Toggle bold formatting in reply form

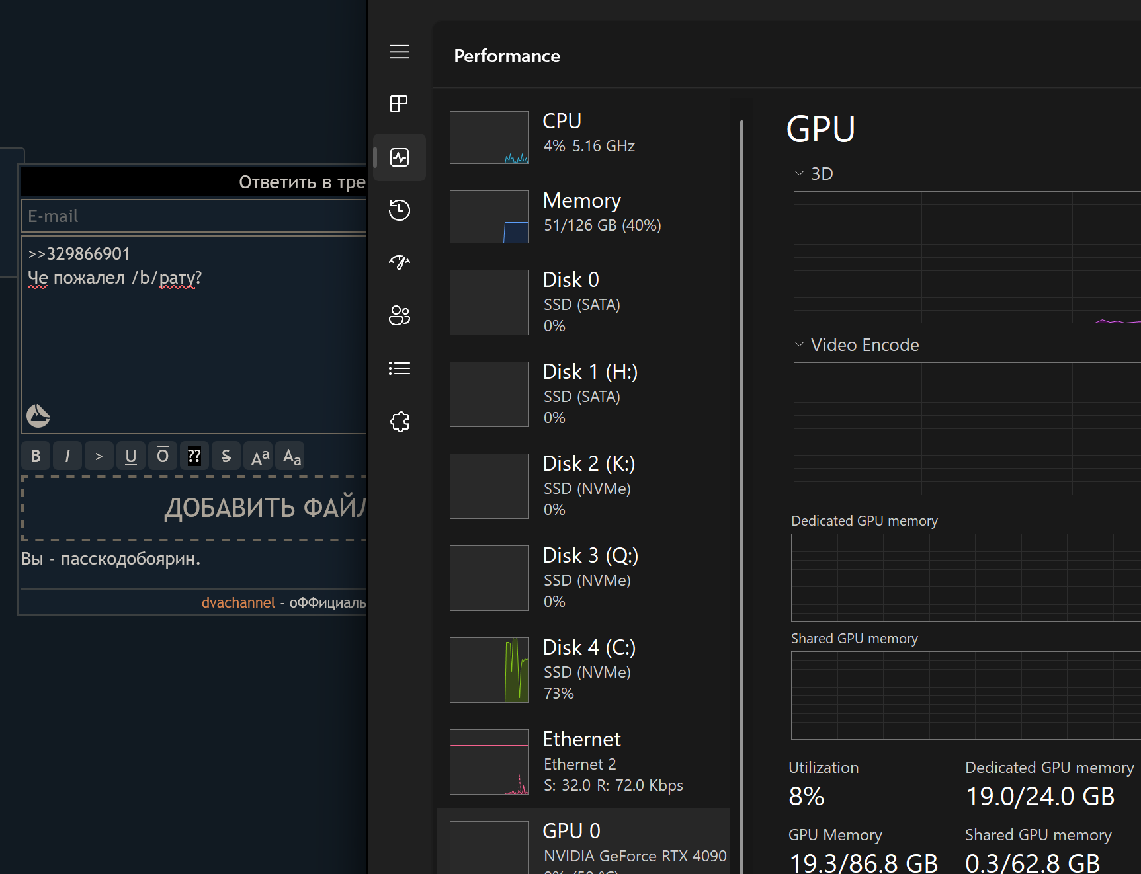pos(36,456)
